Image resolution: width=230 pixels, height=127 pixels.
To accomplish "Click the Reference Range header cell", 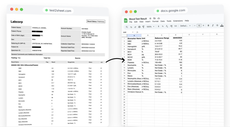I will (162, 38).
